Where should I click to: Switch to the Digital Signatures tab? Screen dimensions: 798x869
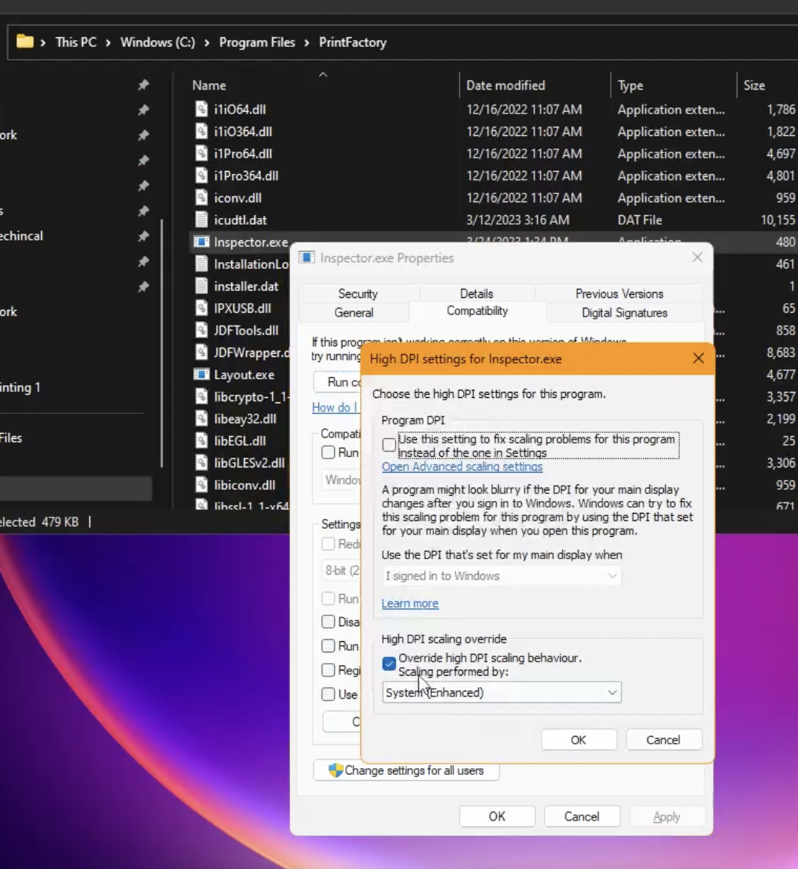[x=624, y=313]
